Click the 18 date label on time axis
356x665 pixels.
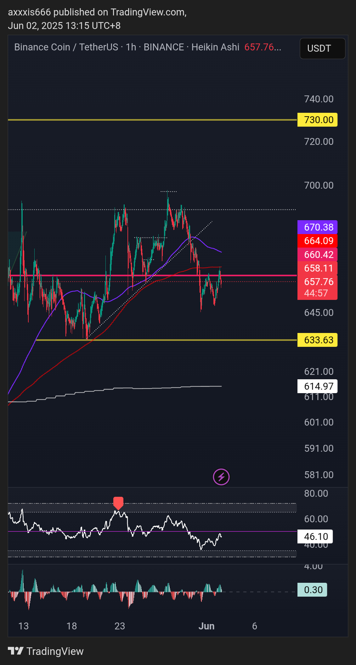point(72,626)
